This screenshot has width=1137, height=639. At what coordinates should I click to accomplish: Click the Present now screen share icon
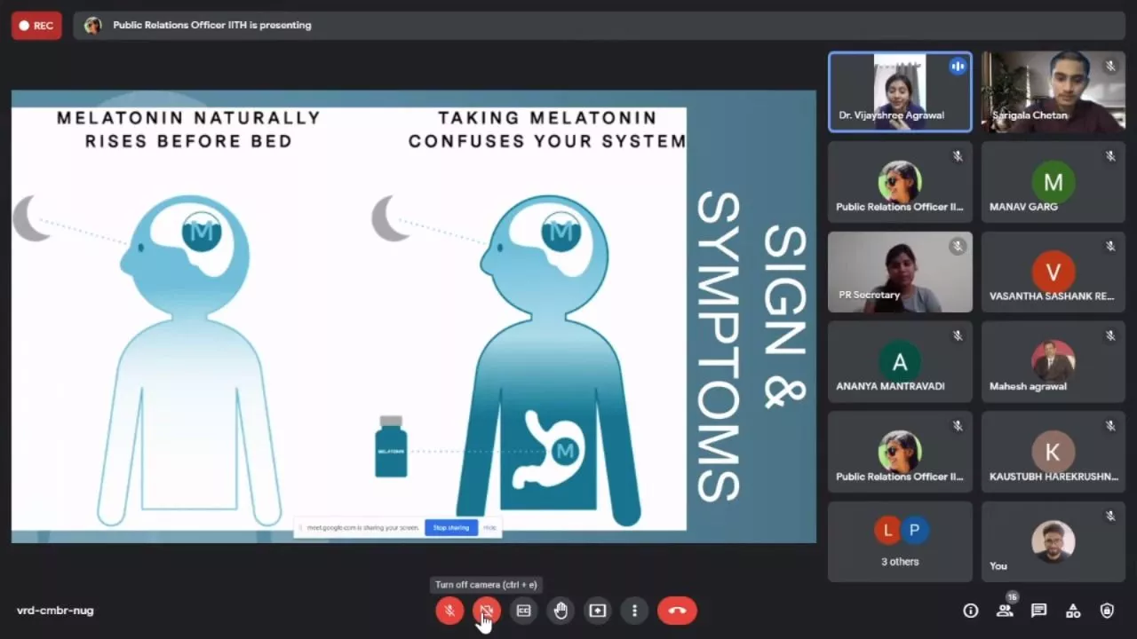click(x=598, y=611)
